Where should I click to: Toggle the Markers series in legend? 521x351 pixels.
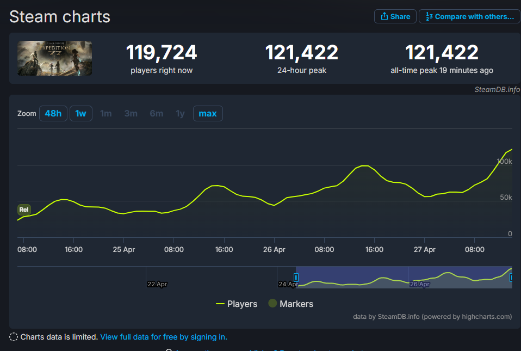(291, 304)
